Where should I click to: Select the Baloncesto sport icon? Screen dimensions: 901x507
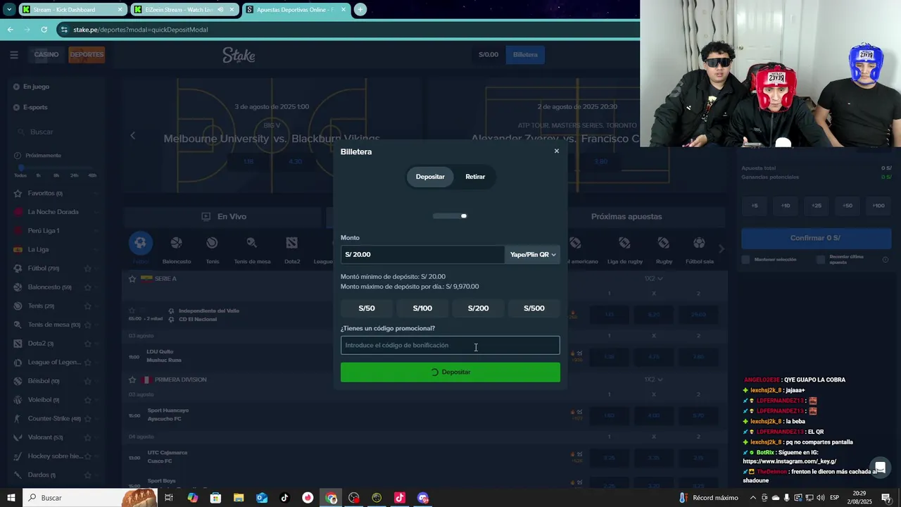point(176,244)
